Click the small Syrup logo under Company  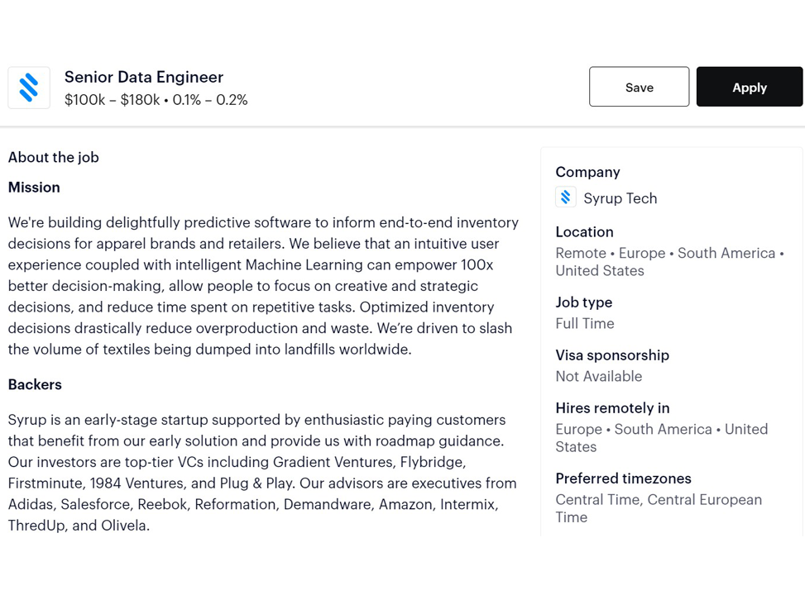point(565,198)
